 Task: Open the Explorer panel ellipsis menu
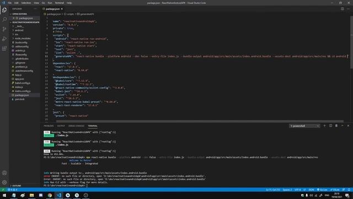[35, 9]
